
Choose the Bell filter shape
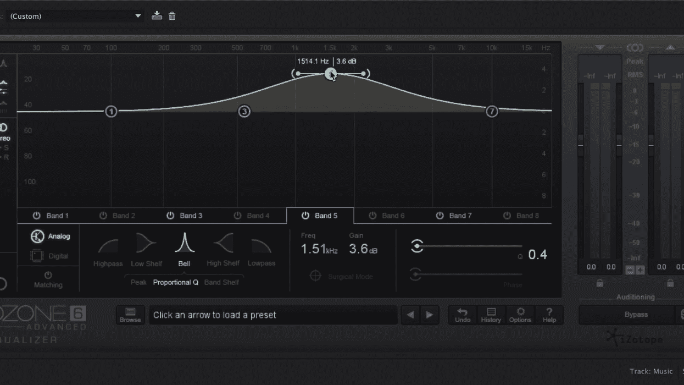pos(184,250)
